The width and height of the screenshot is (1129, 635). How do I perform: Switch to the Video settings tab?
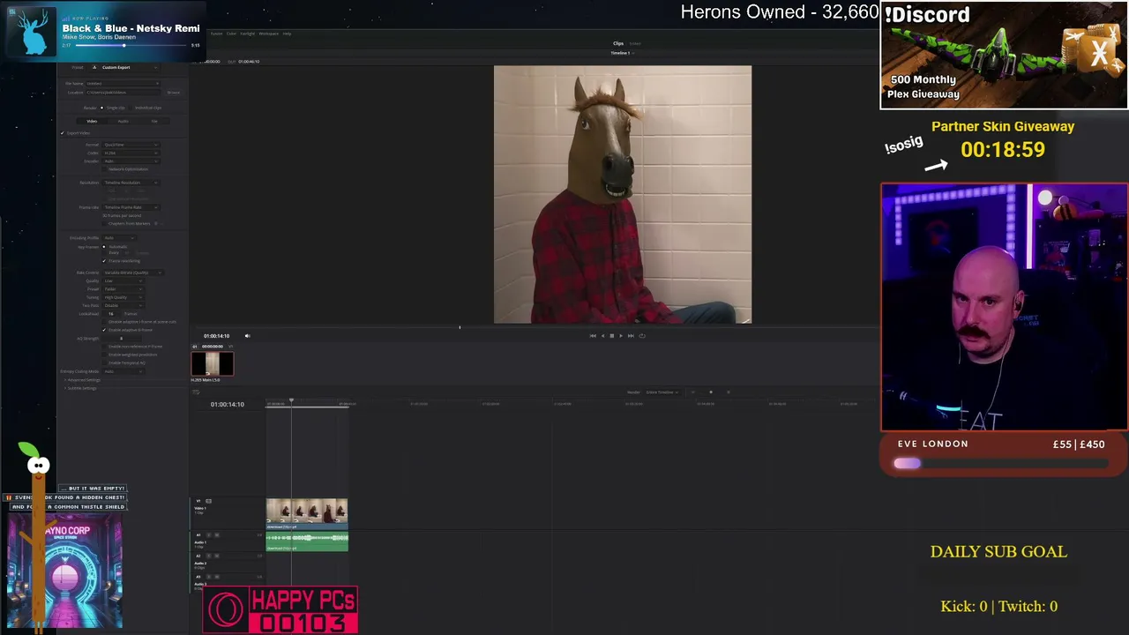92,121
